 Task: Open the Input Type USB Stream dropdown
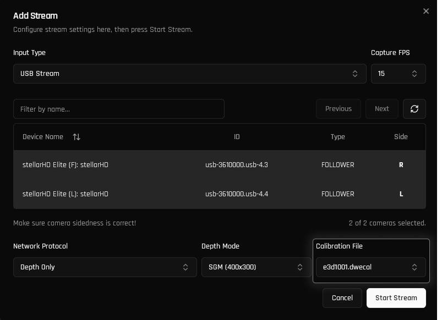[x=190, y=74]
